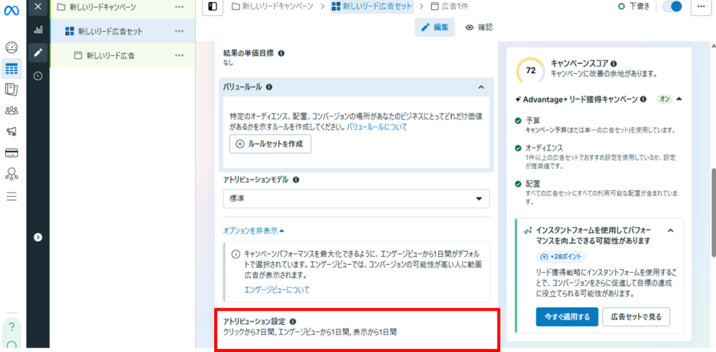Select 新しいリード広告 in the tree
The height and width of the screenshot is (352, 716).
110,55
